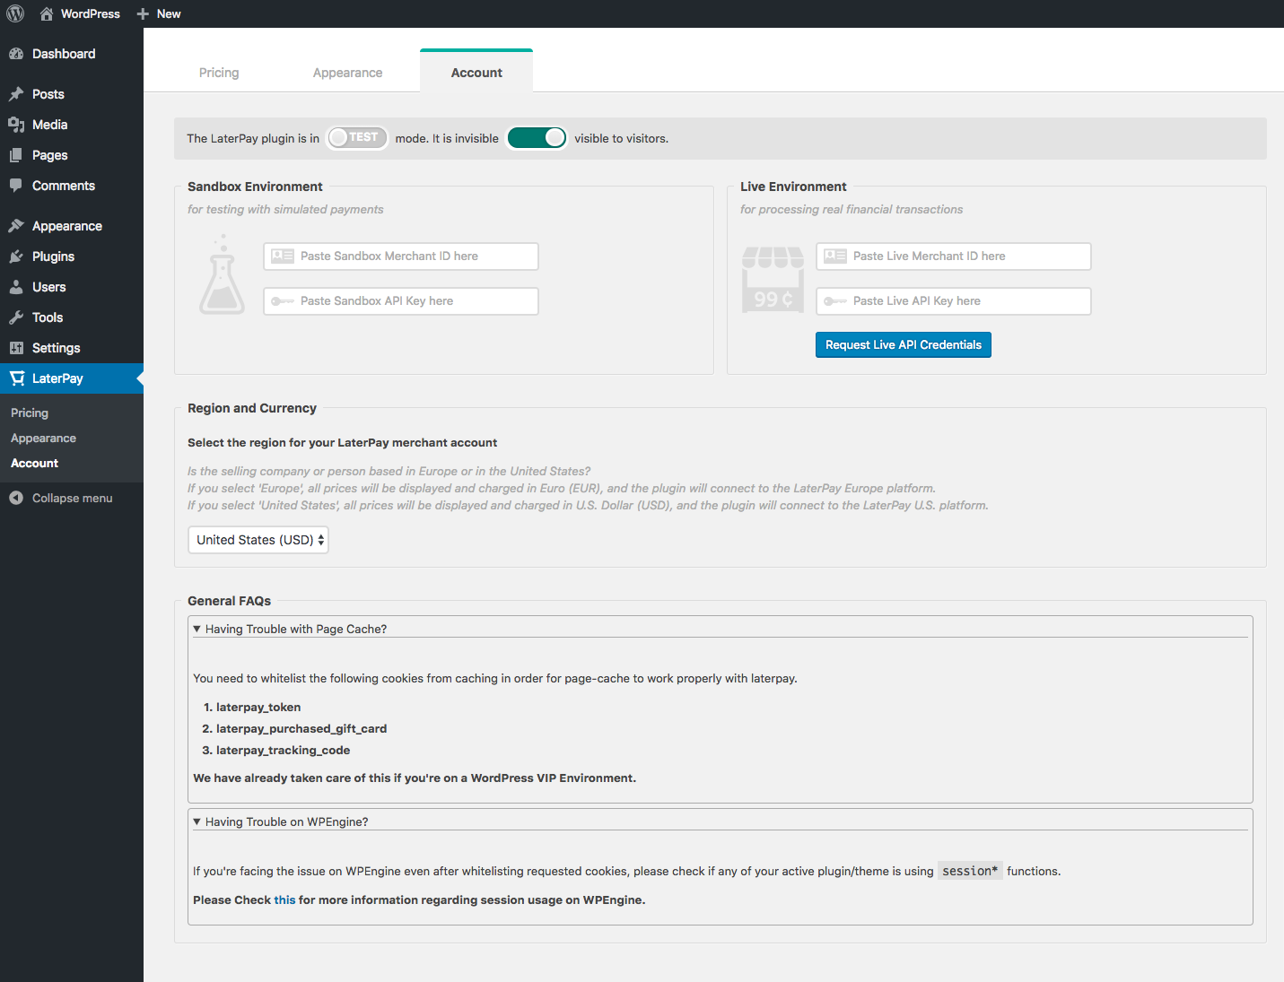The height and width of the screenshot is (982, 1284).
Task: Click the Collapse menu arrow icon
Action: [16, 498]
